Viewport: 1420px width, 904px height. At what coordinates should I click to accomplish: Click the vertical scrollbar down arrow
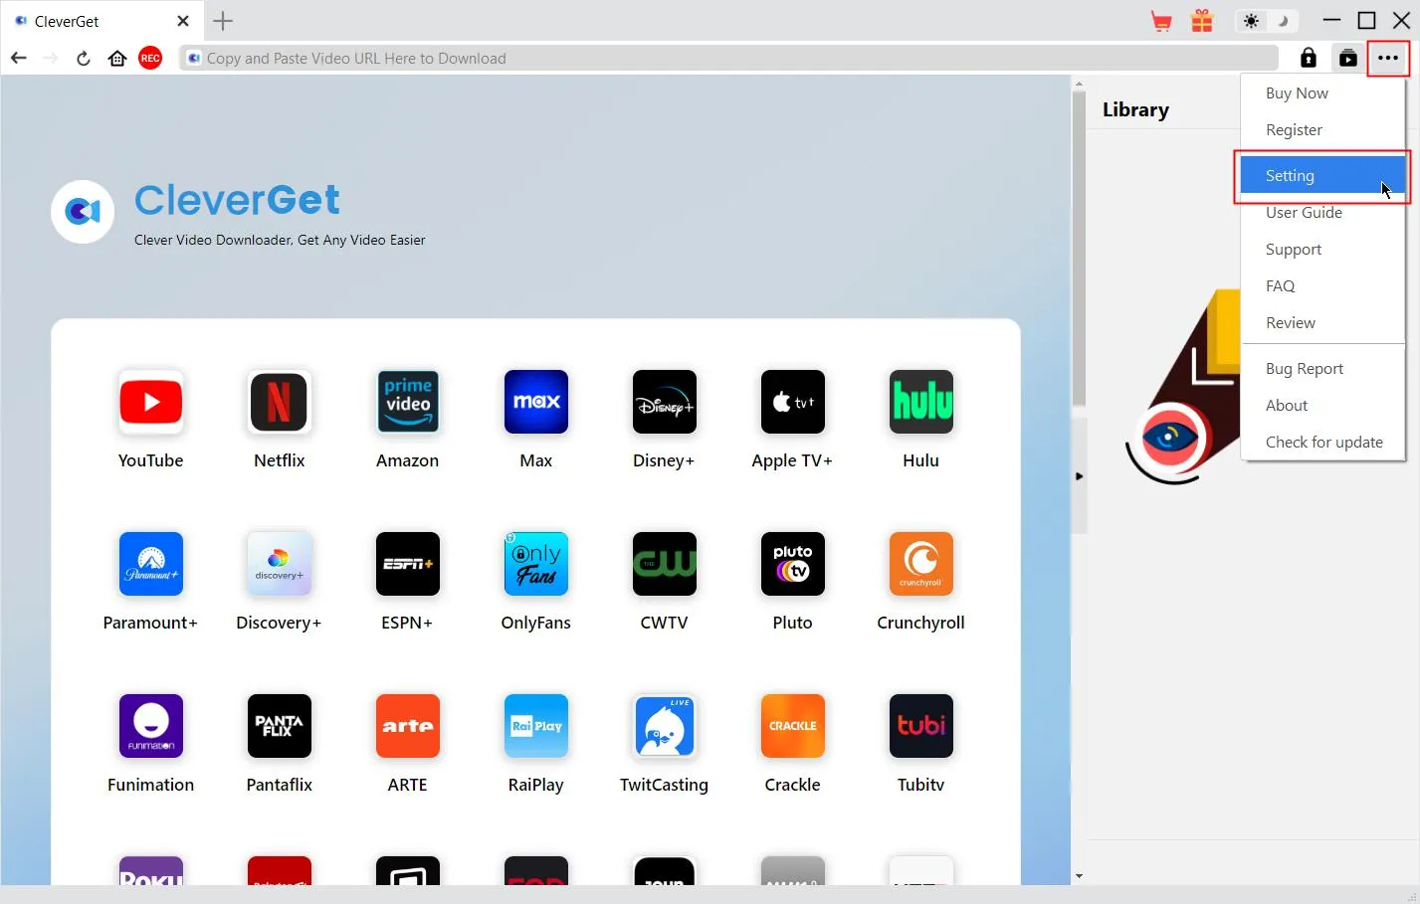pyautogui.click(x=1079, y=876)
